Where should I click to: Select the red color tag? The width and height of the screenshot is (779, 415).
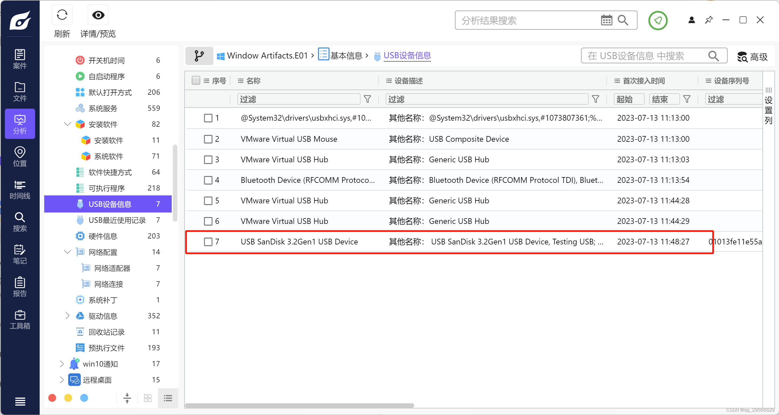pos(52,398)
